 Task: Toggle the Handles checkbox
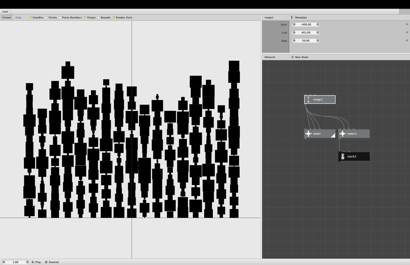pos(30,18)
